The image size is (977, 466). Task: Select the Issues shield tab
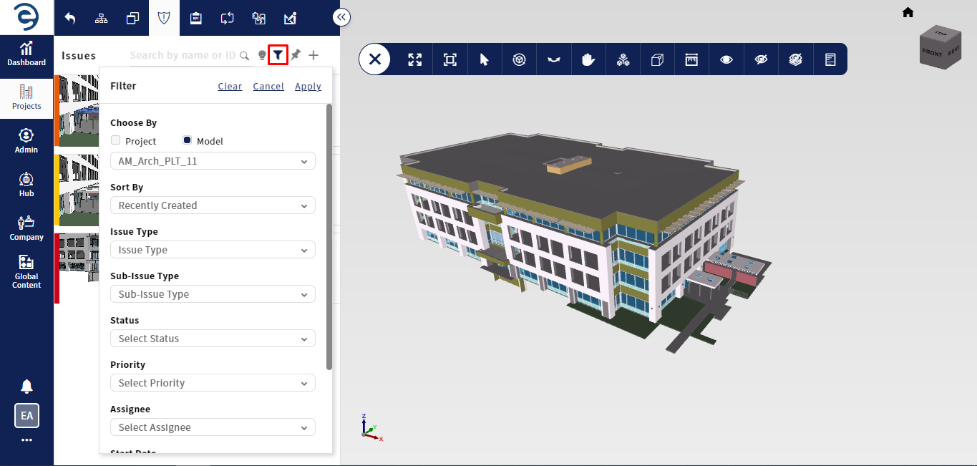[x=164, y=18]
